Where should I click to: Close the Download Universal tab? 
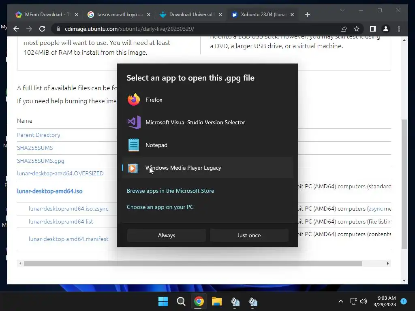click(x=220, y=15)
